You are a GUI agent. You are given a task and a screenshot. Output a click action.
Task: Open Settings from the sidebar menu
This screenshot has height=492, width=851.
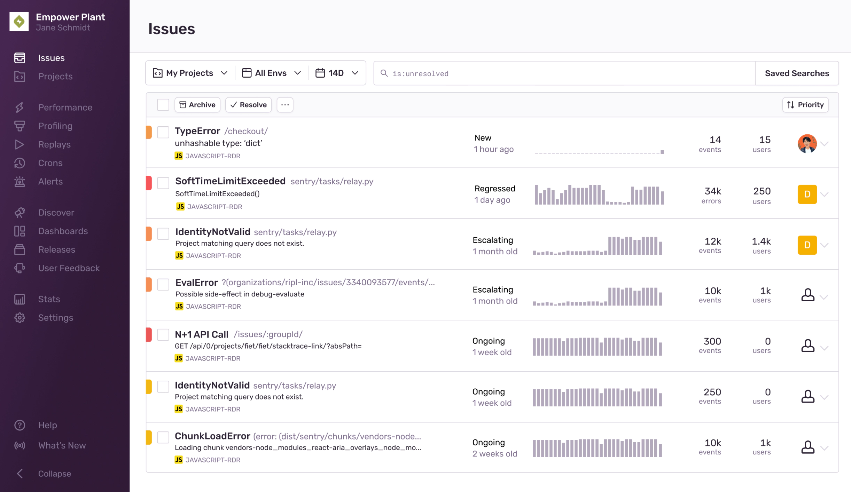(x=55, y=318)
